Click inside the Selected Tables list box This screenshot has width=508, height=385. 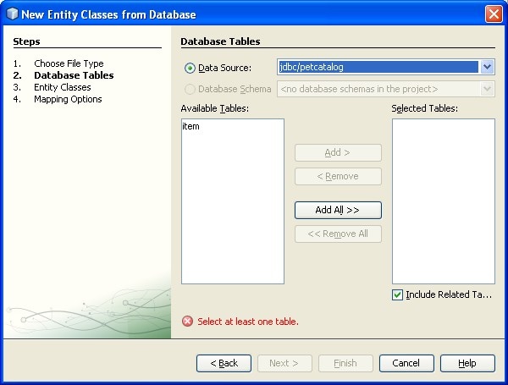443,201
